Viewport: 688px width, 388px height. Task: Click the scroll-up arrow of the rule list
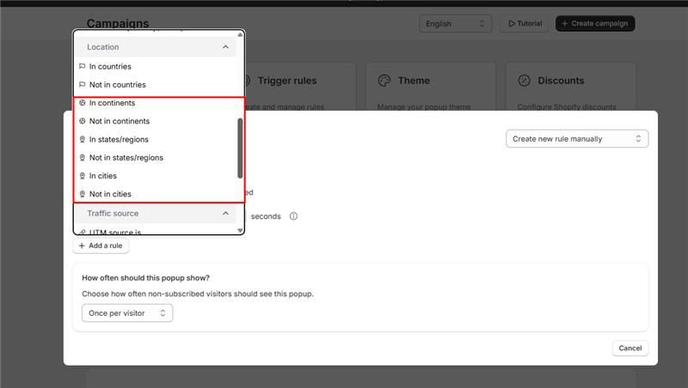point(240,34)
